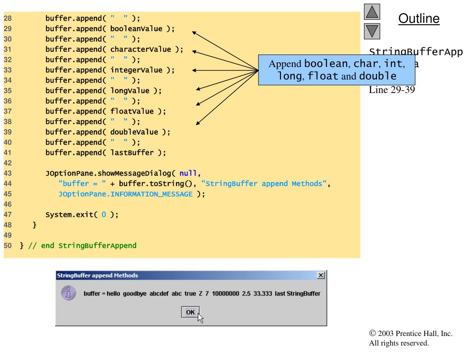
Task: Click the down arrow navigation icon
Action: 372,31
